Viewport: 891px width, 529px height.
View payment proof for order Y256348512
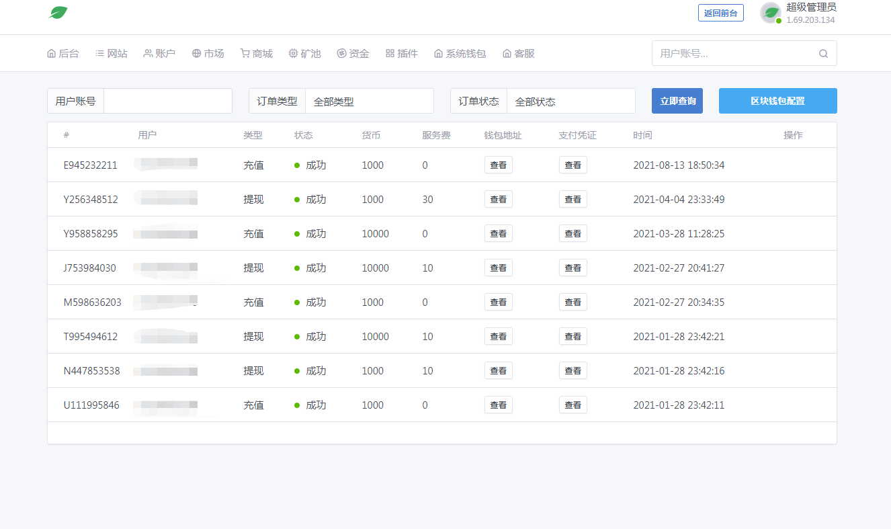click(x=573, y=199)
